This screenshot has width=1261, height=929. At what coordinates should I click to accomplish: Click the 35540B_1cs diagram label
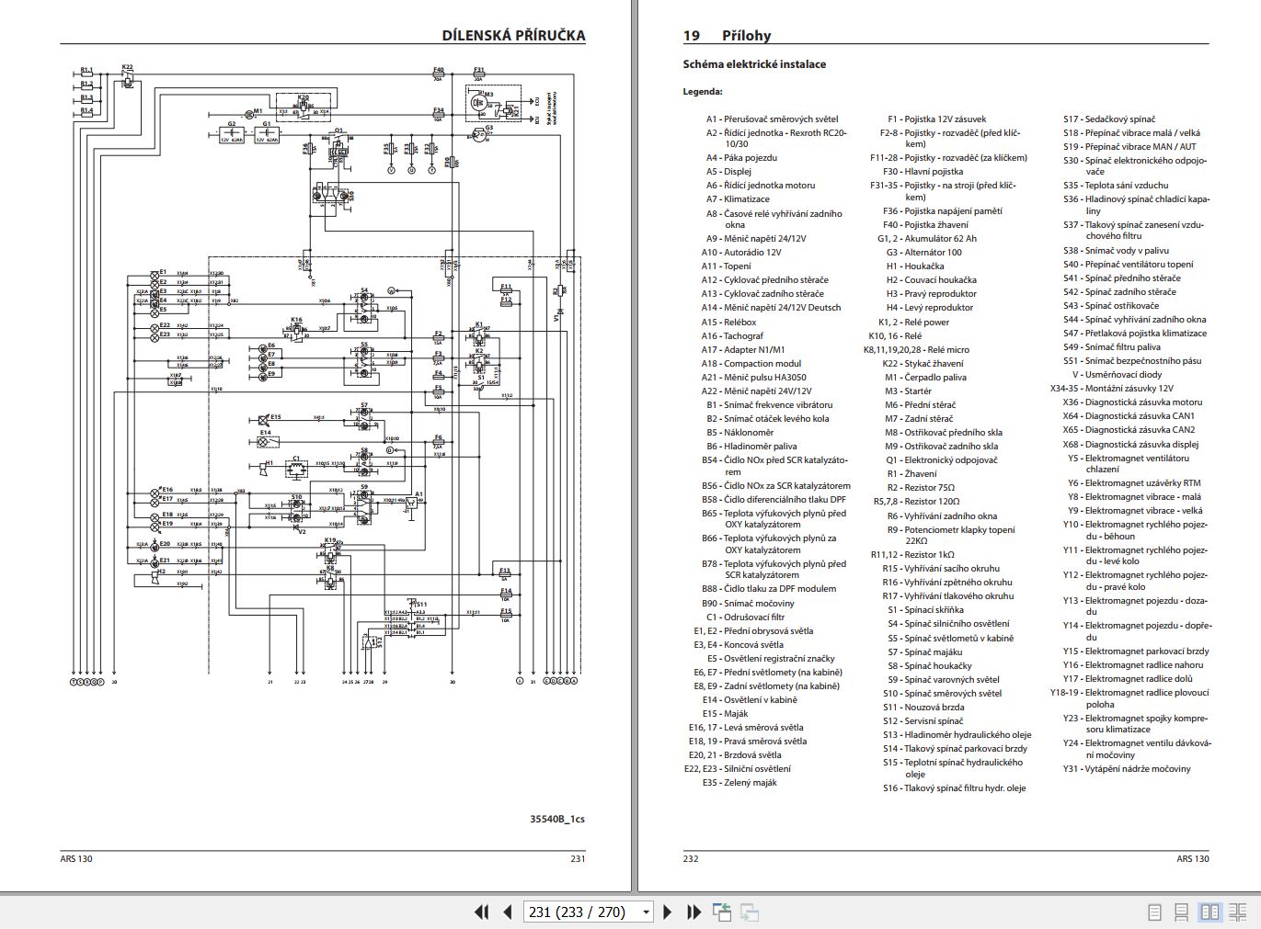[557, 818]
